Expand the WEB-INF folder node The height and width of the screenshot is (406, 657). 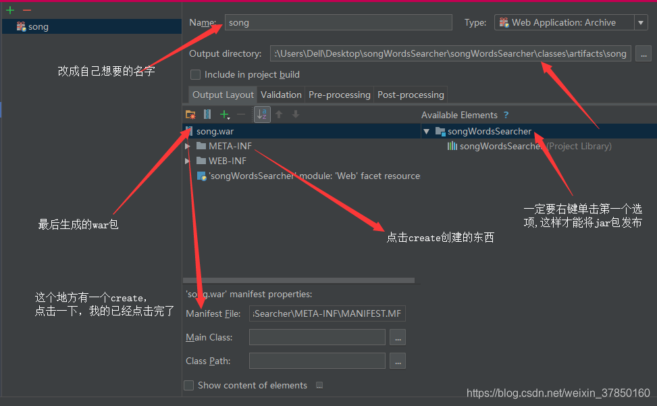pos(188,161)
